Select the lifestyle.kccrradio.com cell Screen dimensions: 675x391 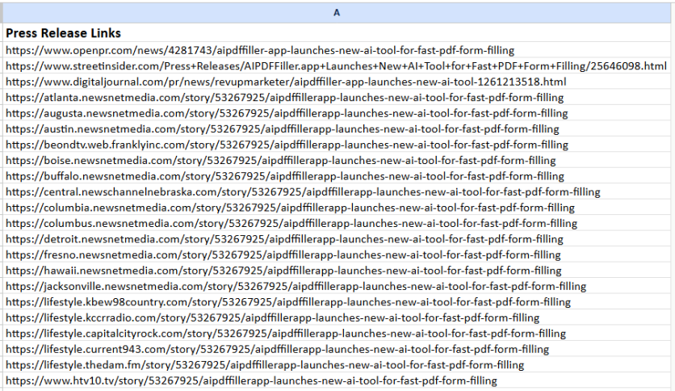pyautogui.click(x=337, y=317)
